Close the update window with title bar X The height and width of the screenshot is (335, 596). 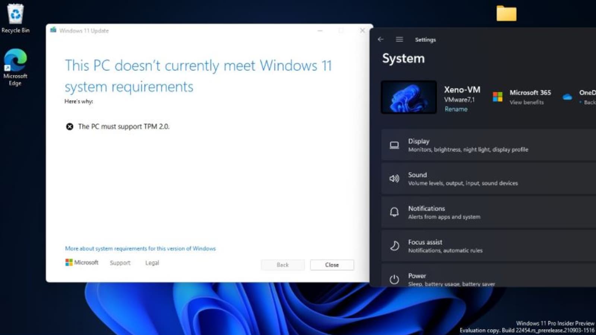point(362,31)
